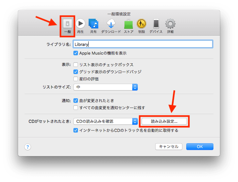Toggle グリッド表示のダウンロードバッジ checkbox
Screen dimensions: 238x182
(76, 72)
